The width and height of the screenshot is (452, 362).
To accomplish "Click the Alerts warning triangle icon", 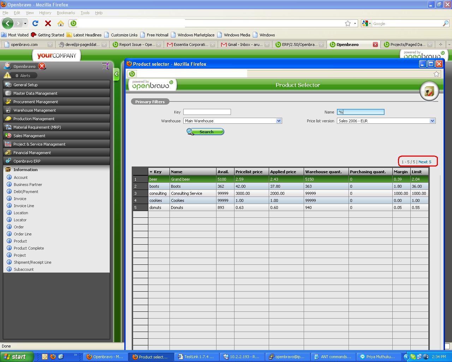I will 7,75.
